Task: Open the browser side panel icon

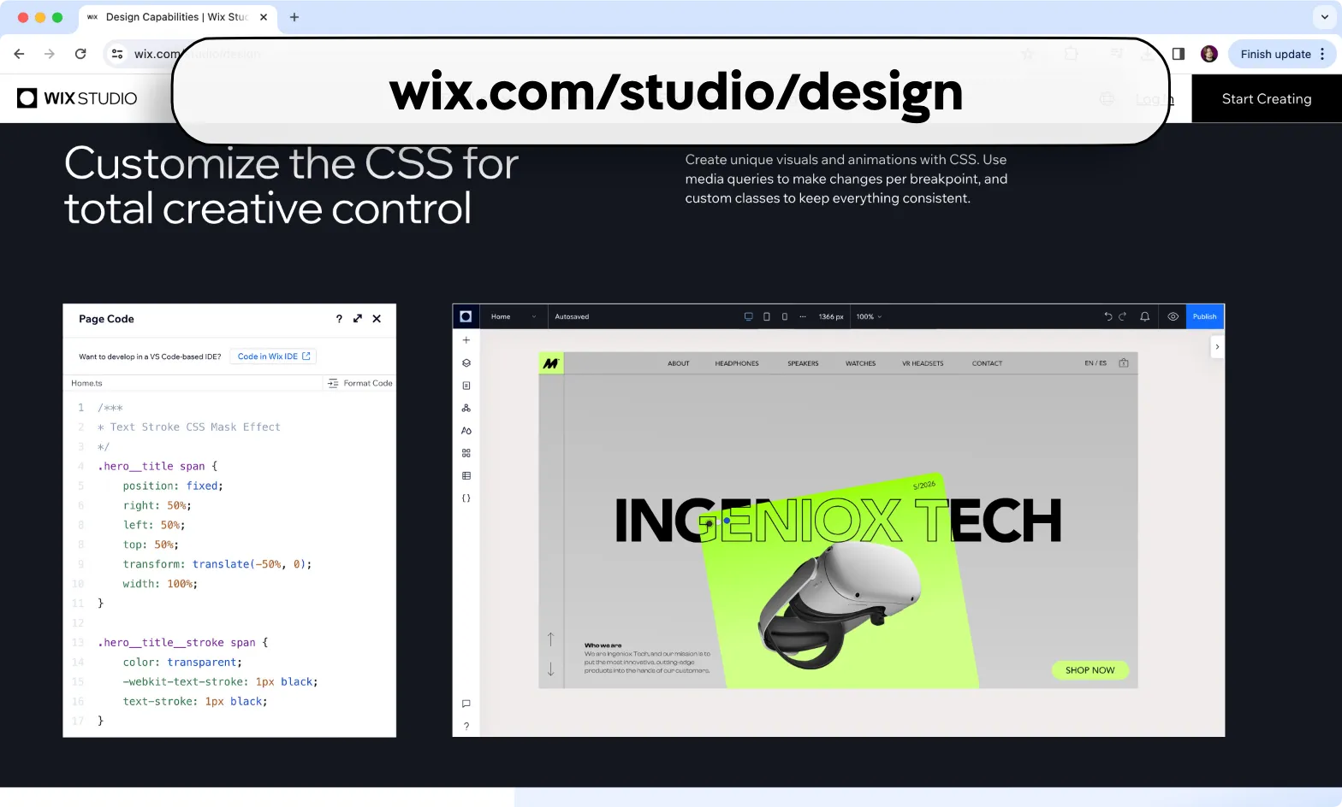Action: pyautogui.click(x=1179, y=54)
